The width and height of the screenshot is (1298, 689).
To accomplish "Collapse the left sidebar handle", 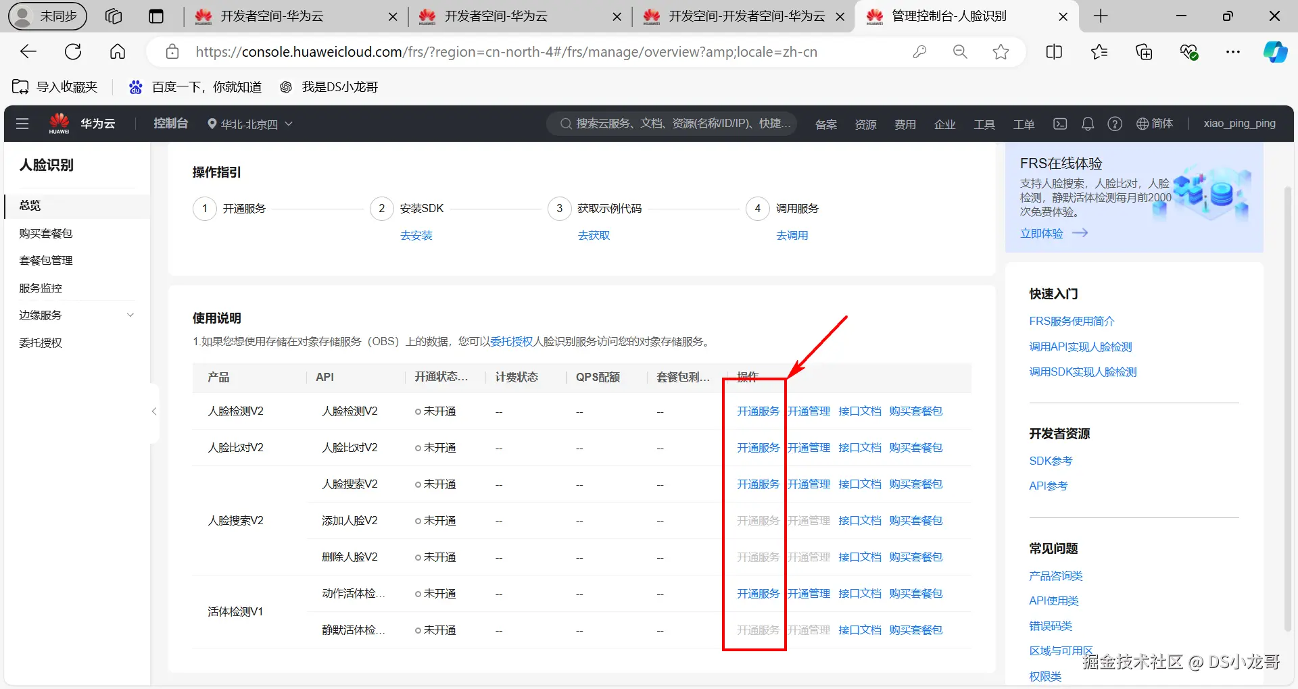I will [x=154, y=411].
